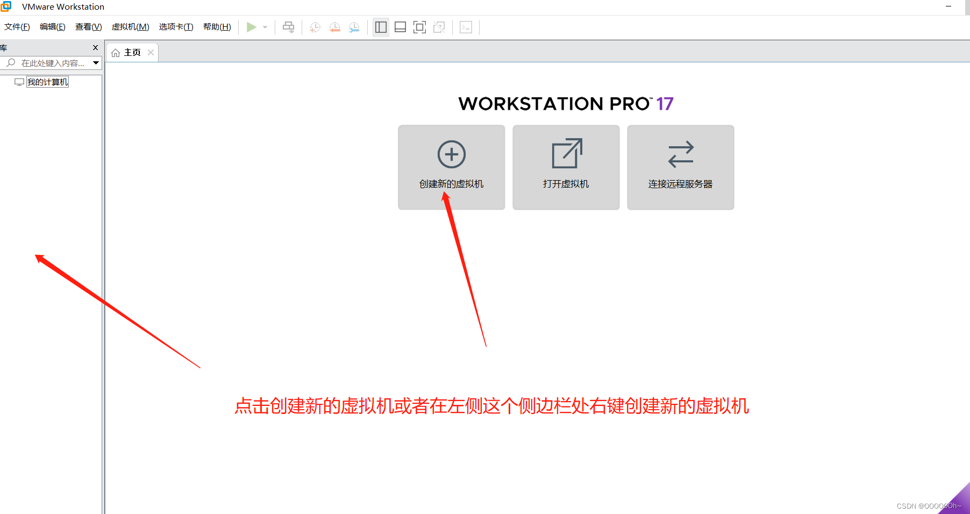Select 我的计算机 in the library tree
Viewport: 970px width, 514px height.
point(47,82)
